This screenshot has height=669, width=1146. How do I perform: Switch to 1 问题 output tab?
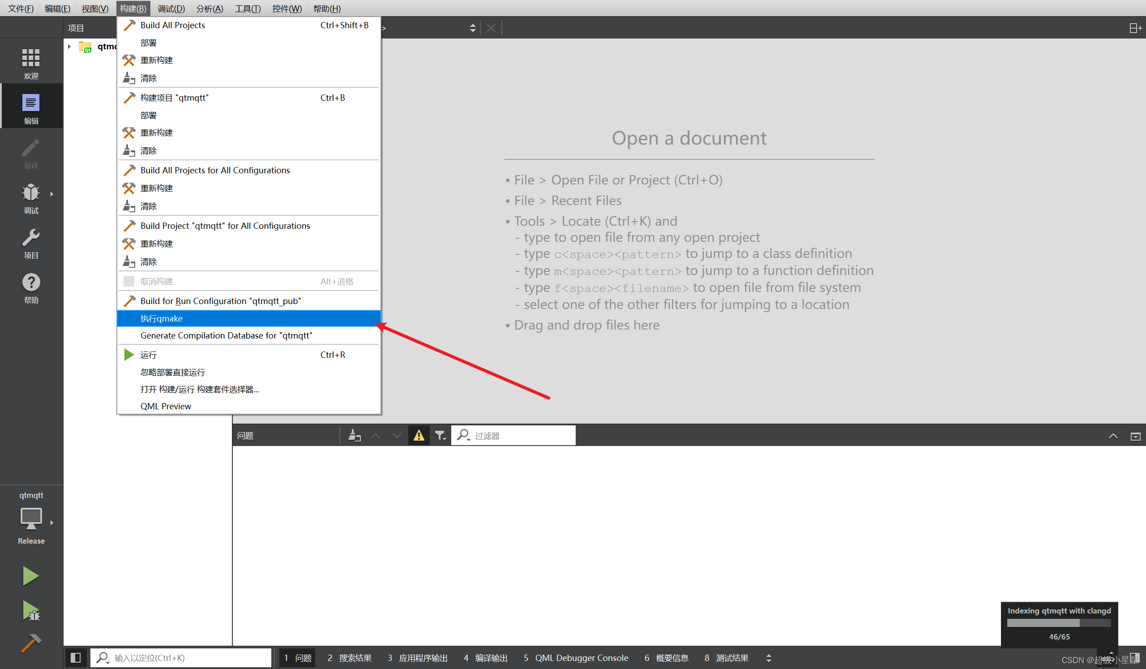[298, 658]
